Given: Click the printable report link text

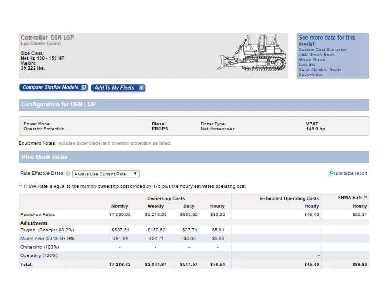Looking at the screenshot, I should point(351,173).
